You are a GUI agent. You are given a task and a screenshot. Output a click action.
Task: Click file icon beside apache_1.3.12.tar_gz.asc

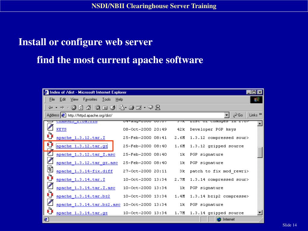[50, 161]
